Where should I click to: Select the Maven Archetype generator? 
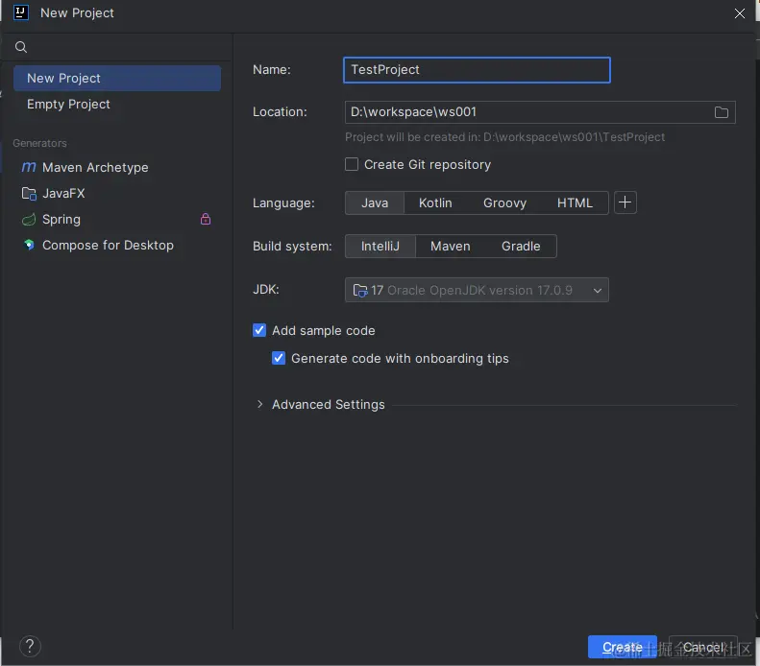click(x=95, y=167)
